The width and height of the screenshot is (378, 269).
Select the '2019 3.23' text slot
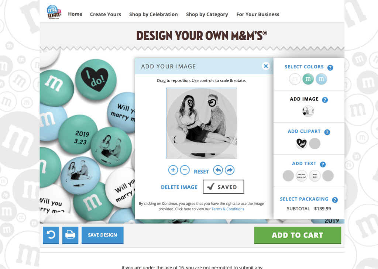pyautogui.click(x=315, y=176)
